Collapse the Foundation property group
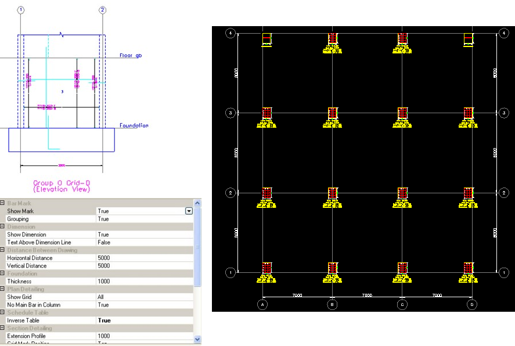The image size is (515, 346). pos(3,273)
